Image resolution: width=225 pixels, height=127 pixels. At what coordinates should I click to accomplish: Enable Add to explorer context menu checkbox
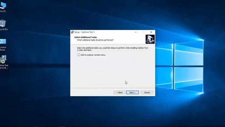coord(79,55)
